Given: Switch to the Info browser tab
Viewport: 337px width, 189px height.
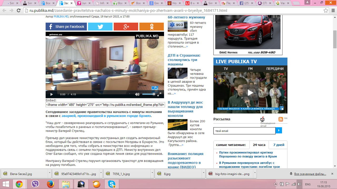Looking at the screenshot, I should coord(102,3).
